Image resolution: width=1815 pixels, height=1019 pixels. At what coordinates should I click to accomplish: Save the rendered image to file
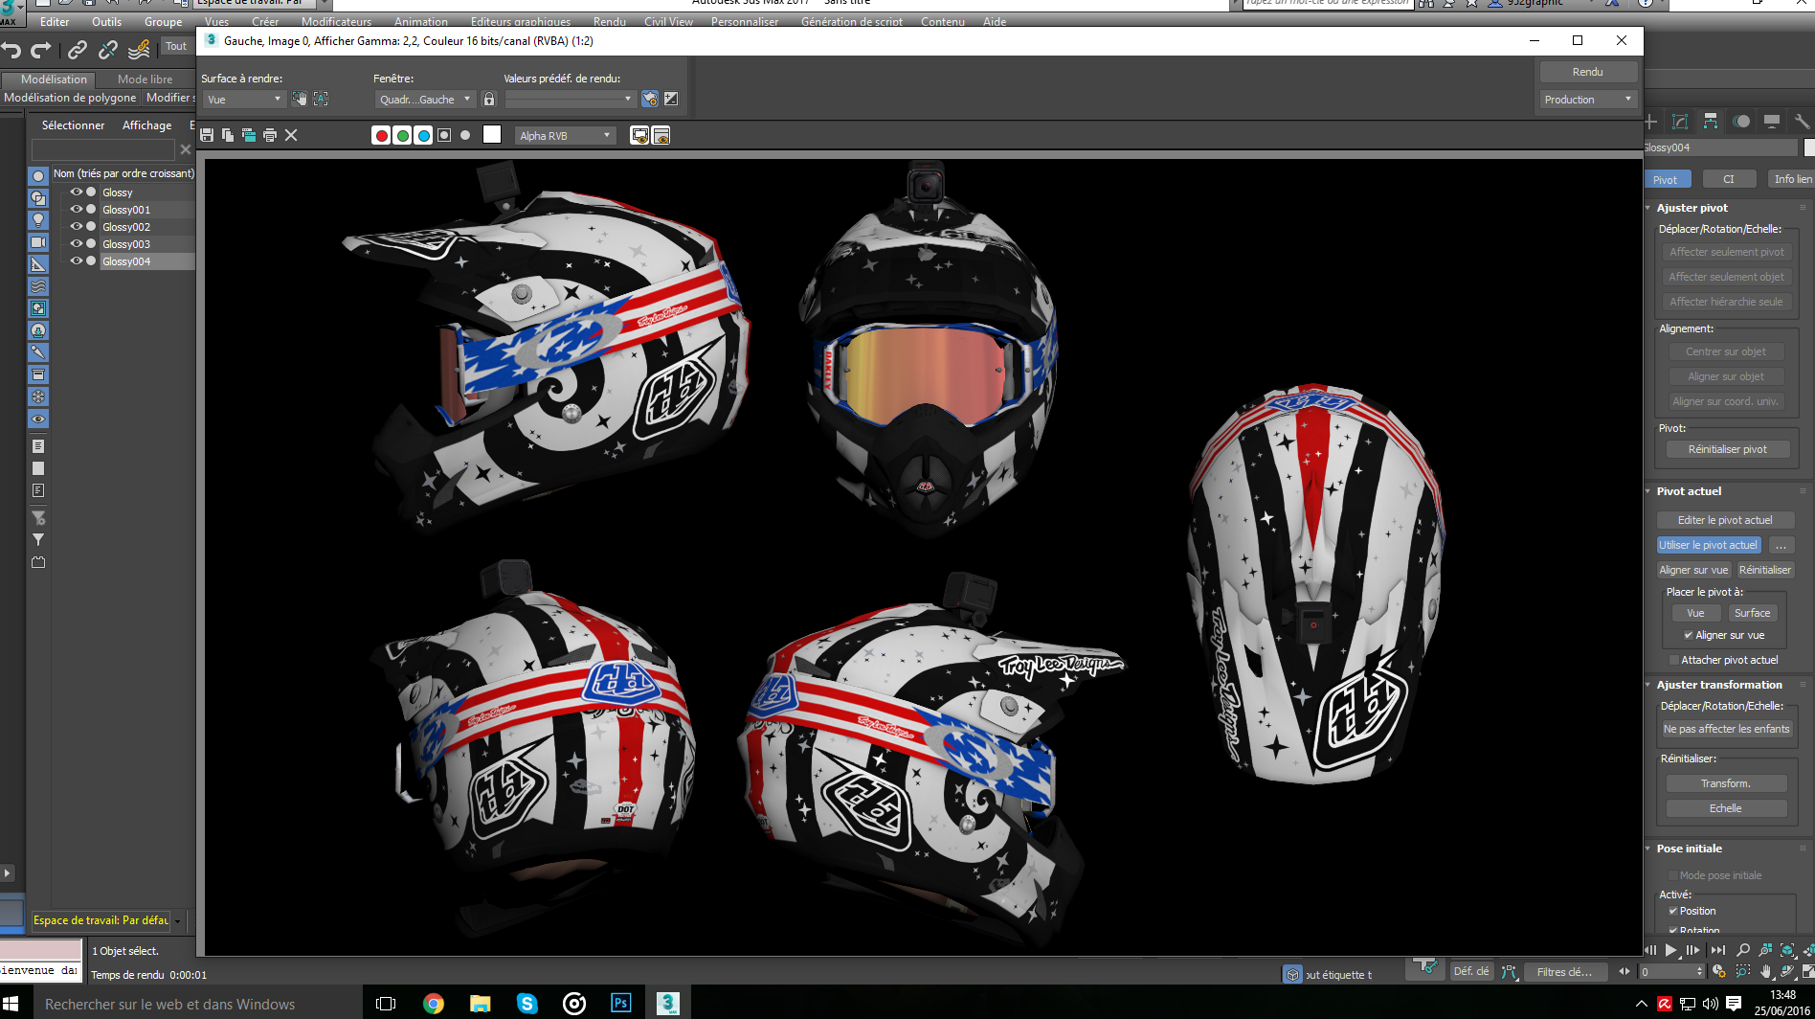[207, 135]
